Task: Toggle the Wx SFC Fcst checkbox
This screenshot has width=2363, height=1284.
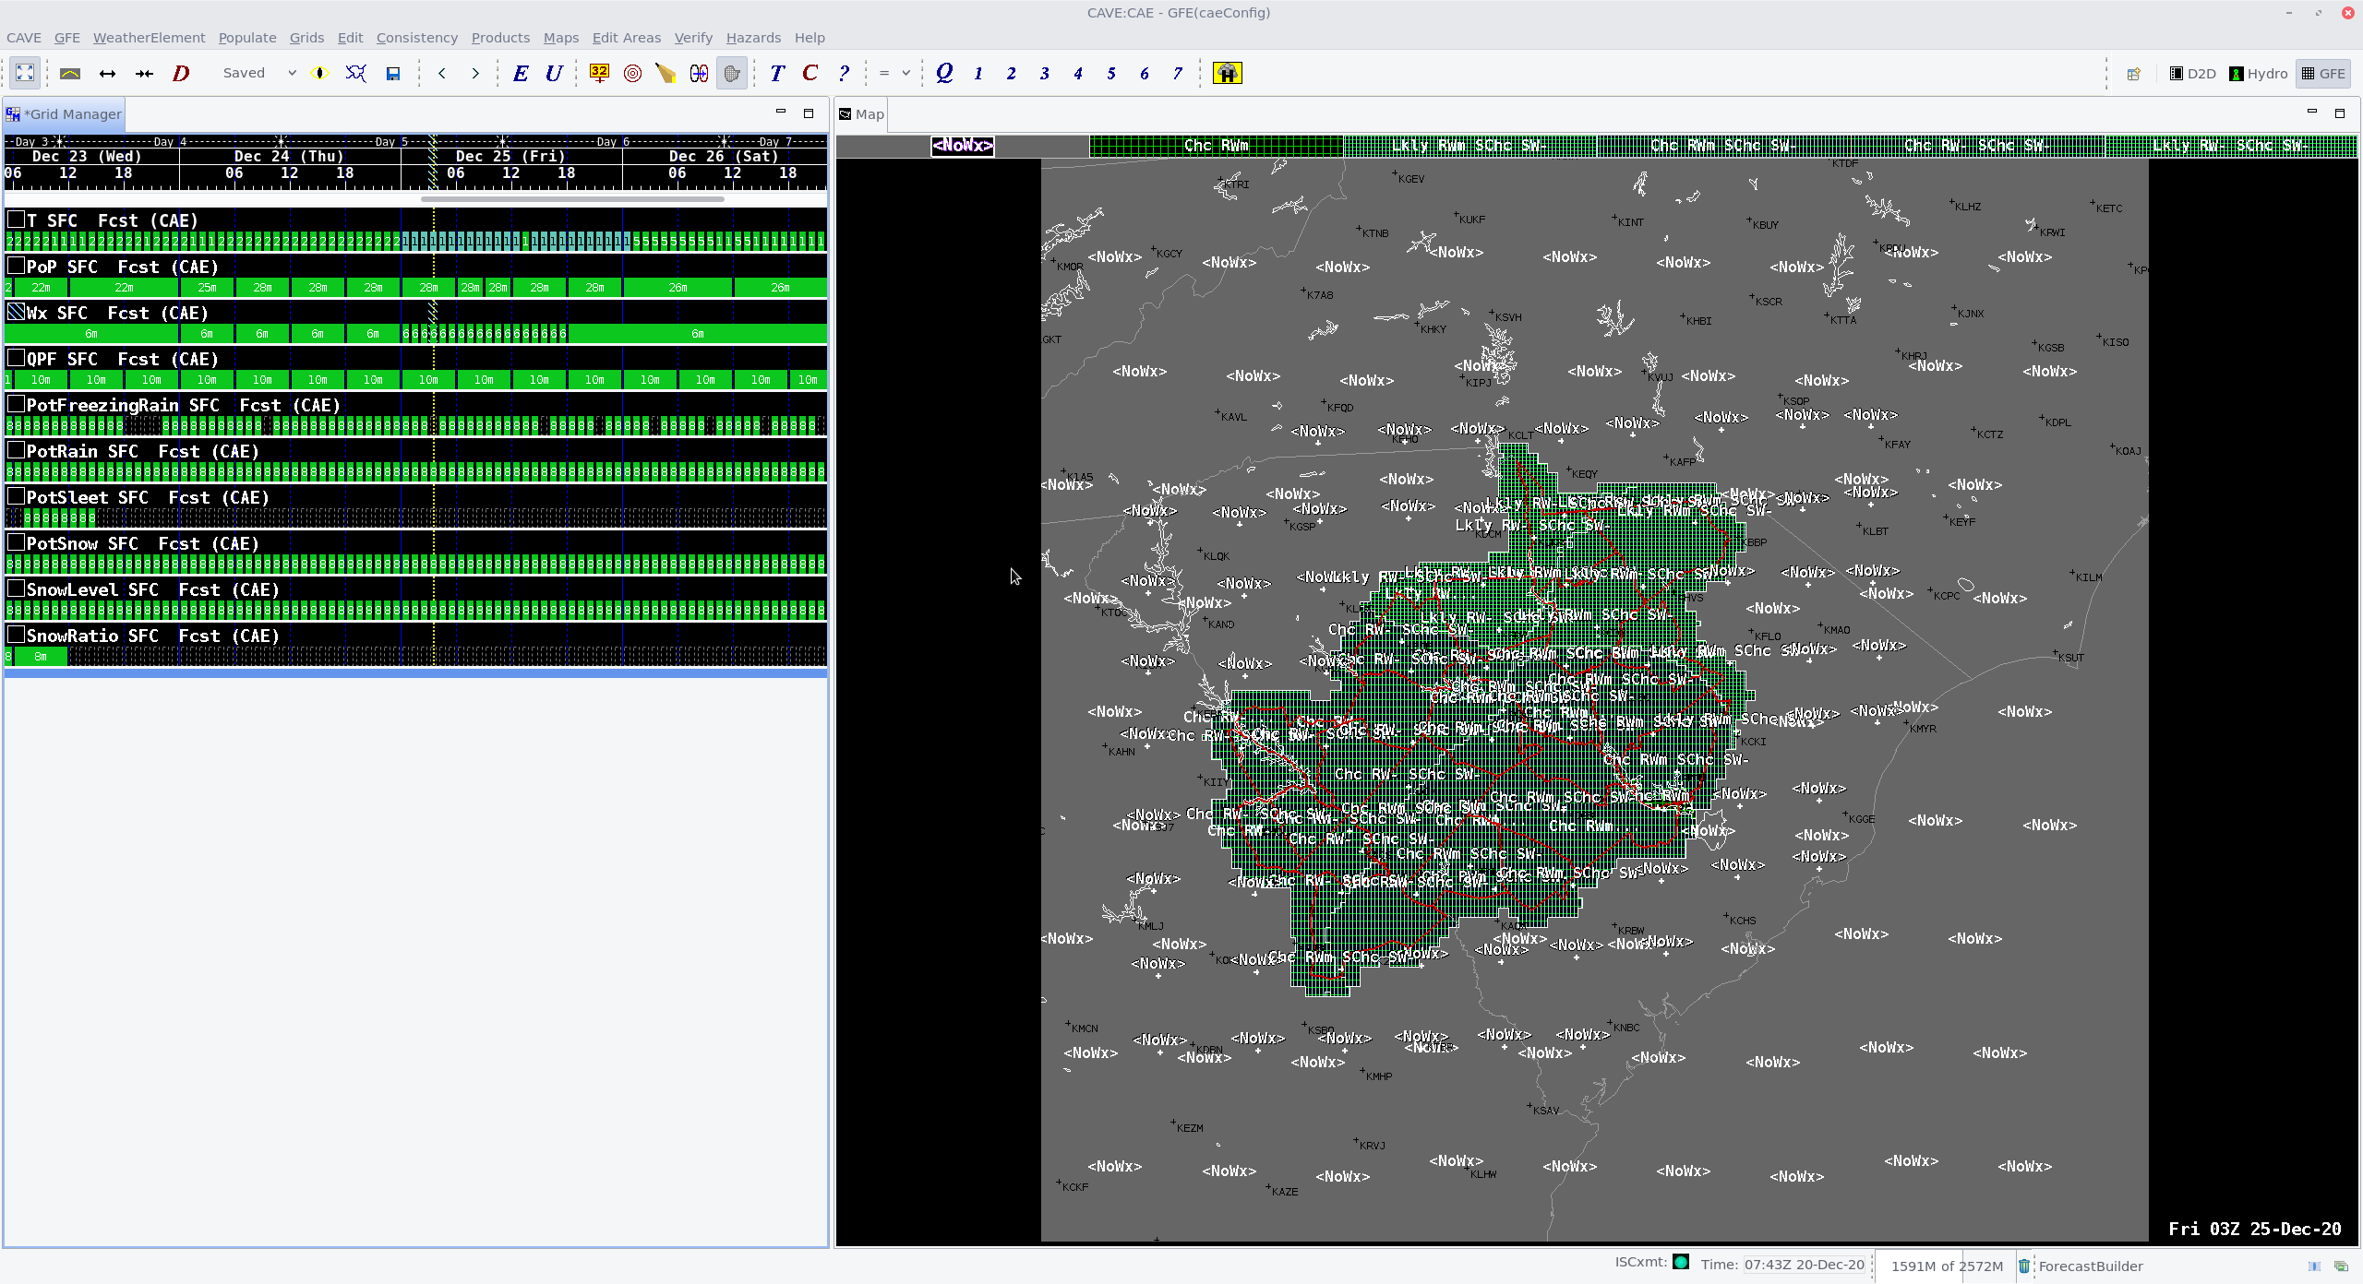Action: [16, 312]
